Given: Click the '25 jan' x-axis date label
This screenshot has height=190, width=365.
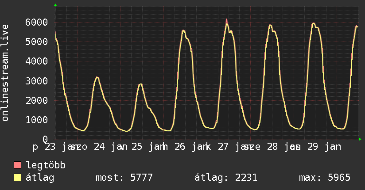Looking at the screenshot, I should tap(149, 147).
